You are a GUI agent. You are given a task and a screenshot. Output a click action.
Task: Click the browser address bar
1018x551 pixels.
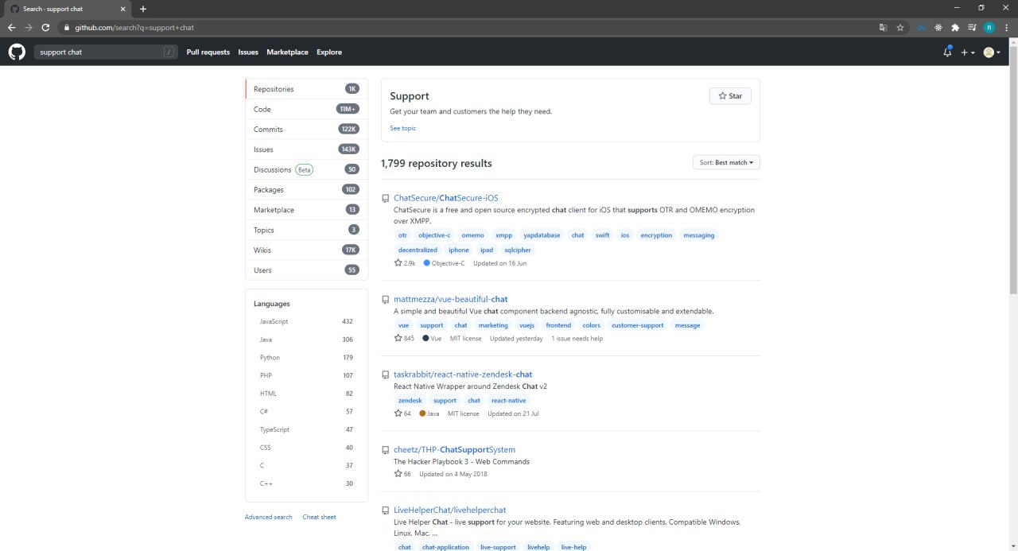(469, 27)
